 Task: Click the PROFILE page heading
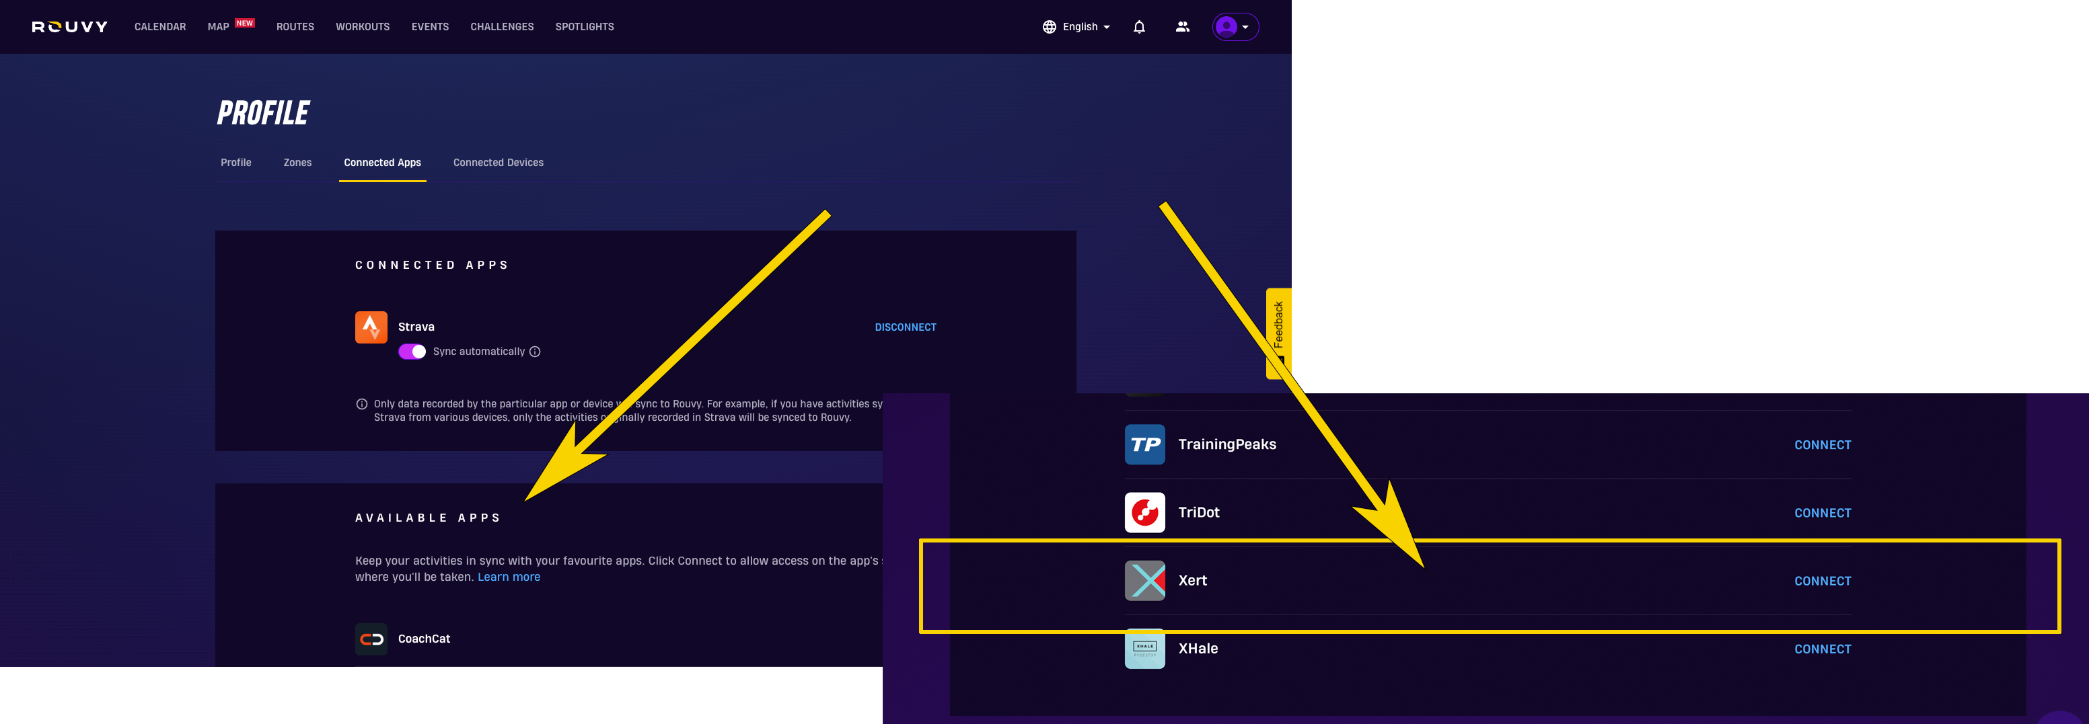(x=264, y=112)
